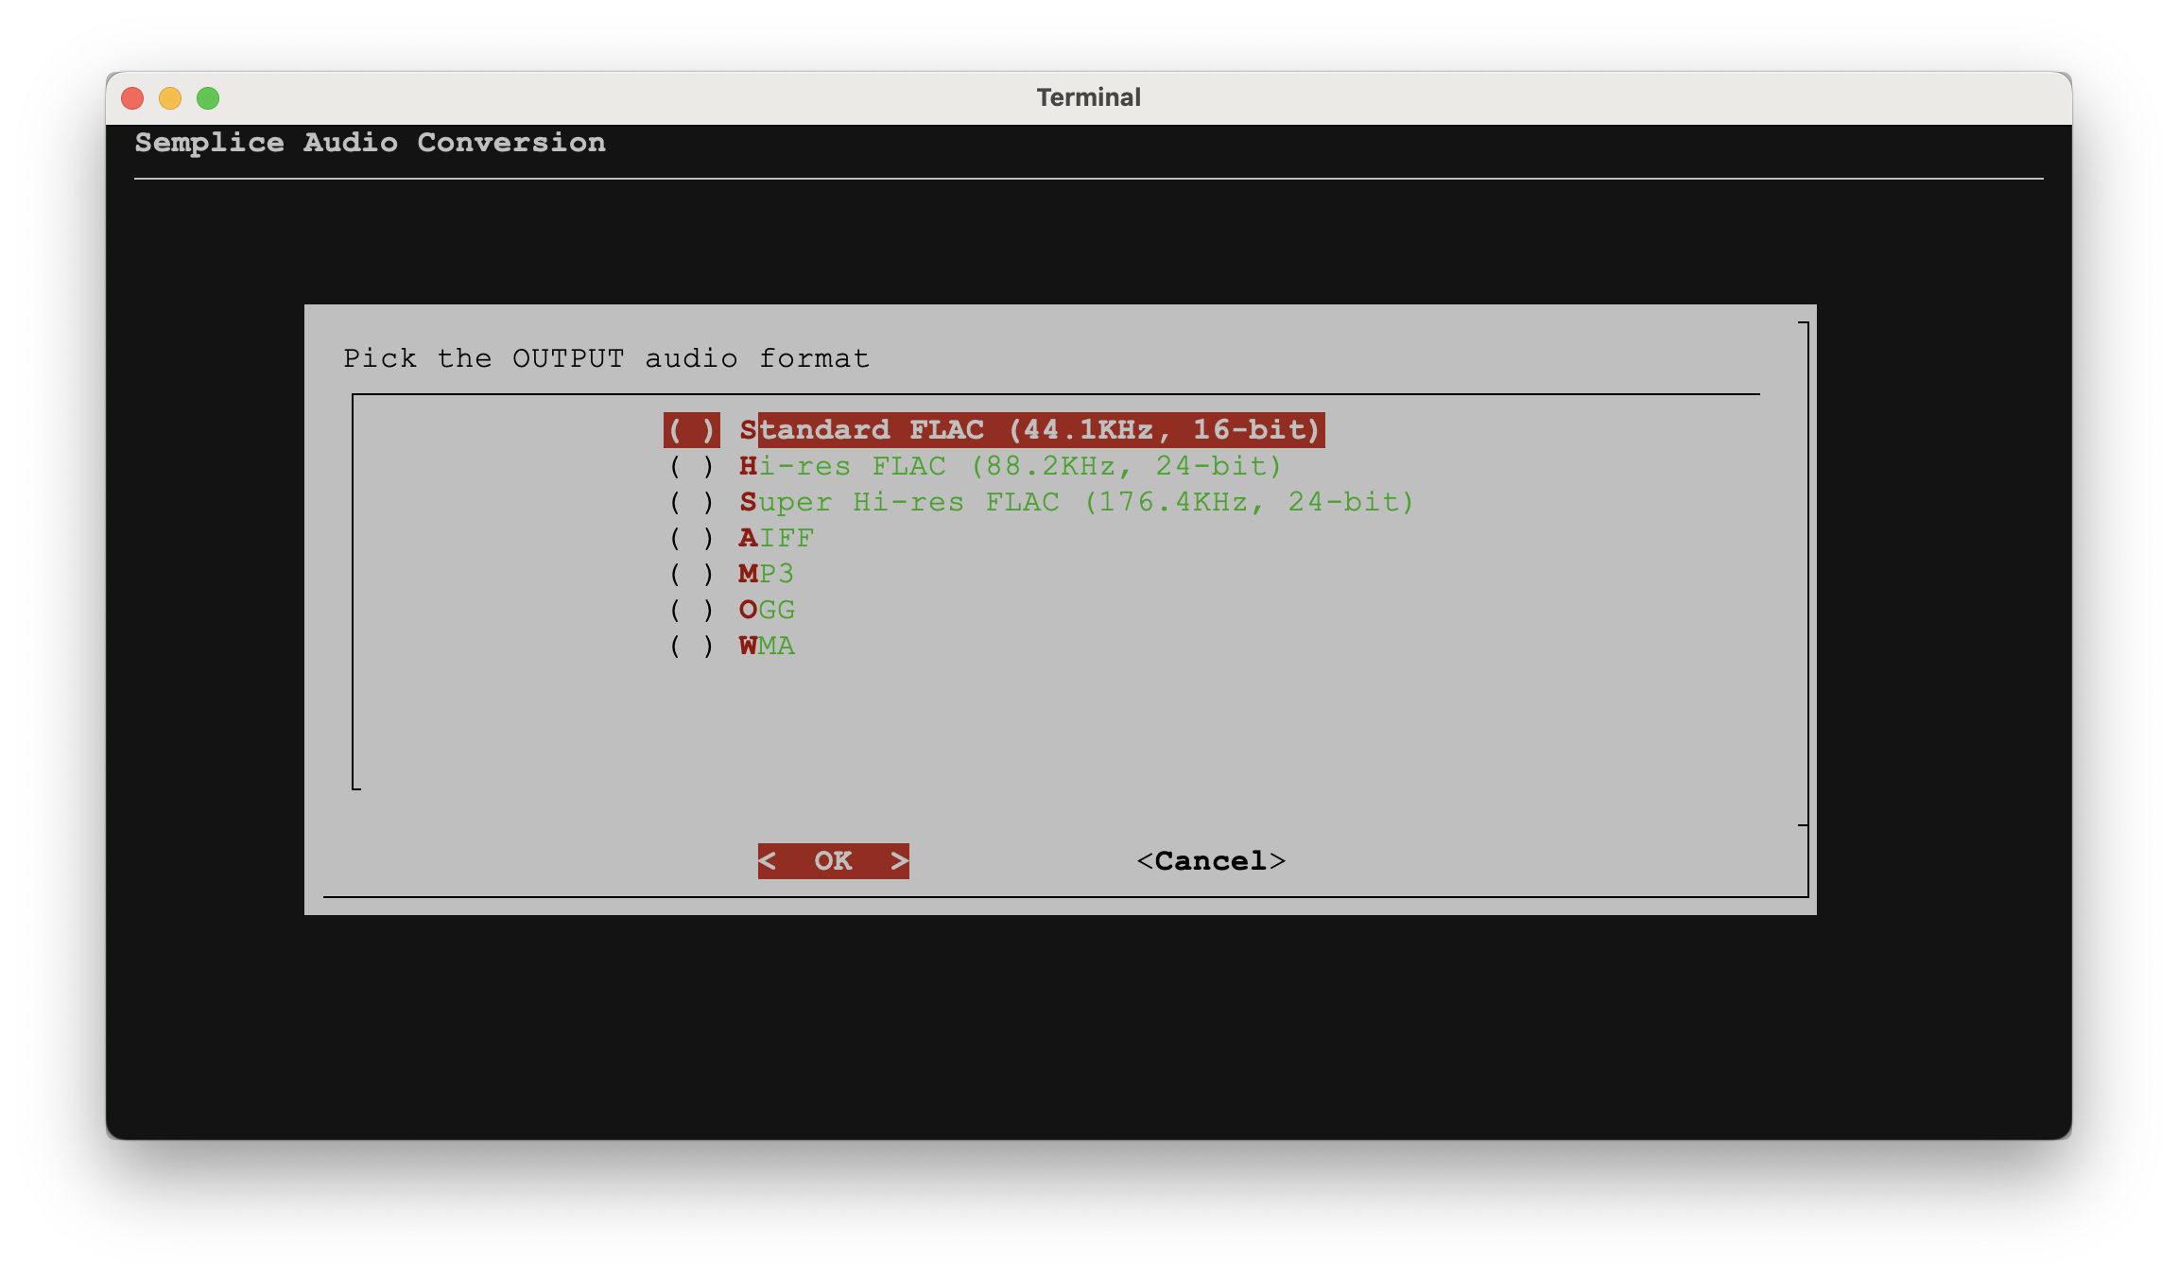Confirm selection with the OK button
The image size is (2178, 1280).
coord(833,860)
